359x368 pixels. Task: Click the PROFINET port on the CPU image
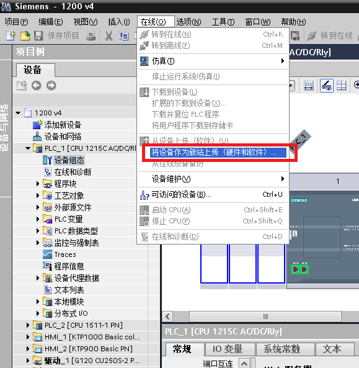click(x=299, y=269)
